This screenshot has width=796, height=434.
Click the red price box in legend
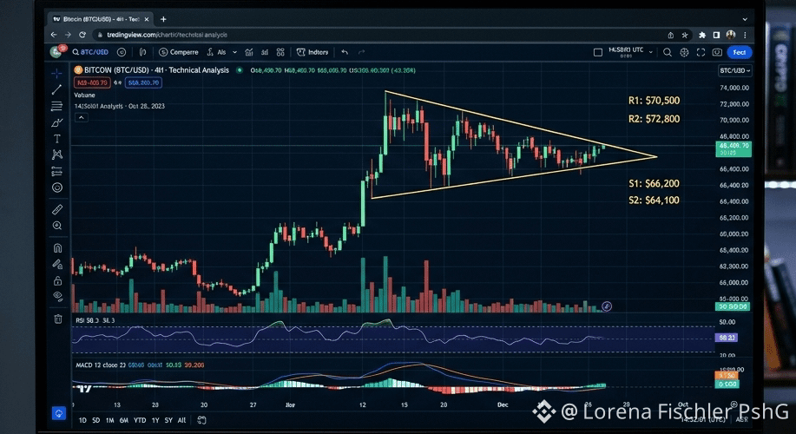click(92, 82)
